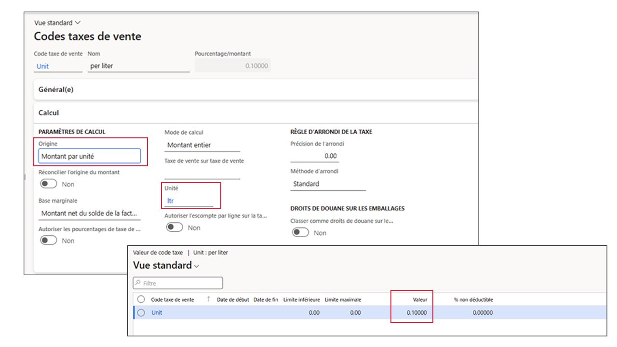The height and width of the screenshot is (347, 617).
Task: Click the sort arrow icon beside Code taxe de vente
Action: (209, 299)
